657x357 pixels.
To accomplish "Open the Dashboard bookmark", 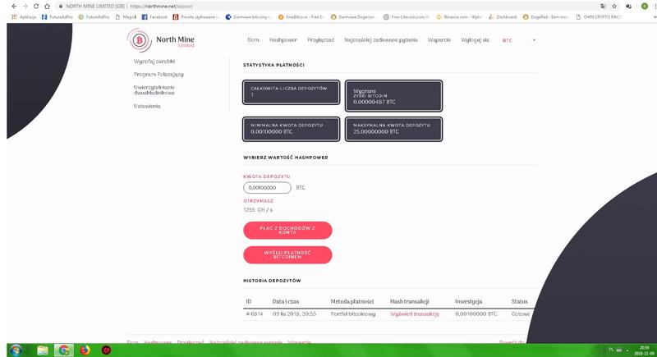I will tap(503, 17).
